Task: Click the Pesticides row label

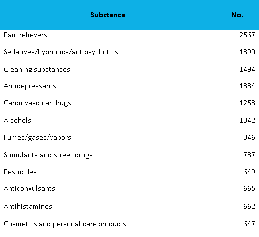Action: click(x=20, y=172)
